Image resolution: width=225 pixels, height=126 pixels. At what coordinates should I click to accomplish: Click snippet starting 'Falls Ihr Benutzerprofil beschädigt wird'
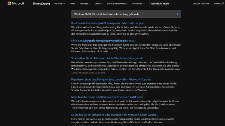point(124,87)
